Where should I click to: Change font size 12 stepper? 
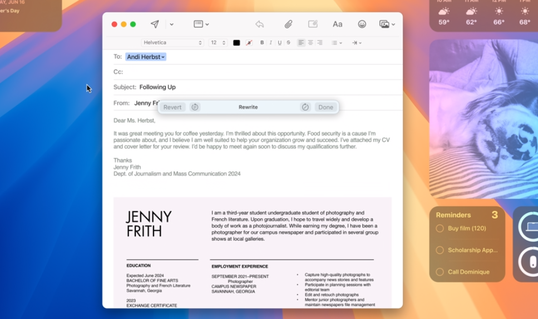(x=224, y=42)
